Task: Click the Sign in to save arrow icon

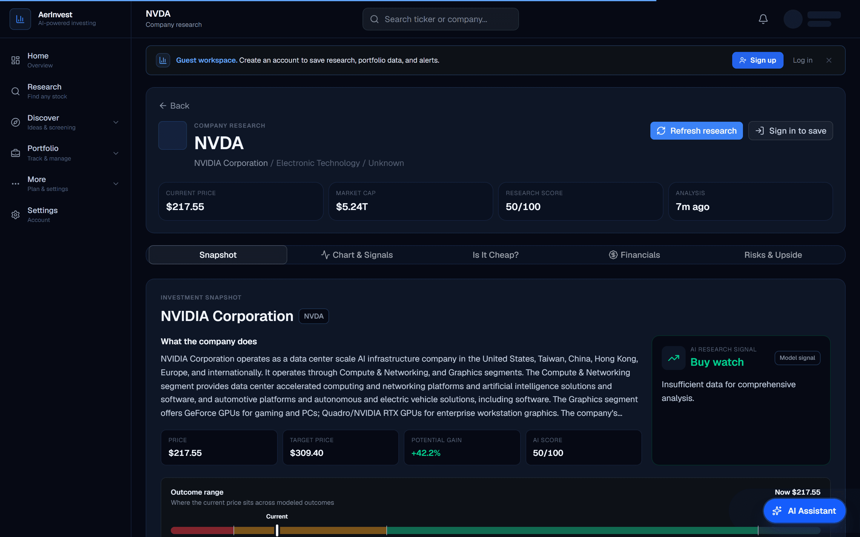Action: pyautogui.click(x=759, y=131)
